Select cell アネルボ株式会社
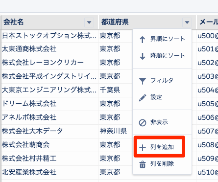 point(49,118)
